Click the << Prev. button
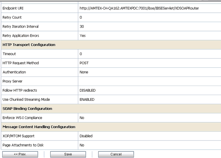Image resolution: width=221 pixels, height=158 pixels. 20,154
